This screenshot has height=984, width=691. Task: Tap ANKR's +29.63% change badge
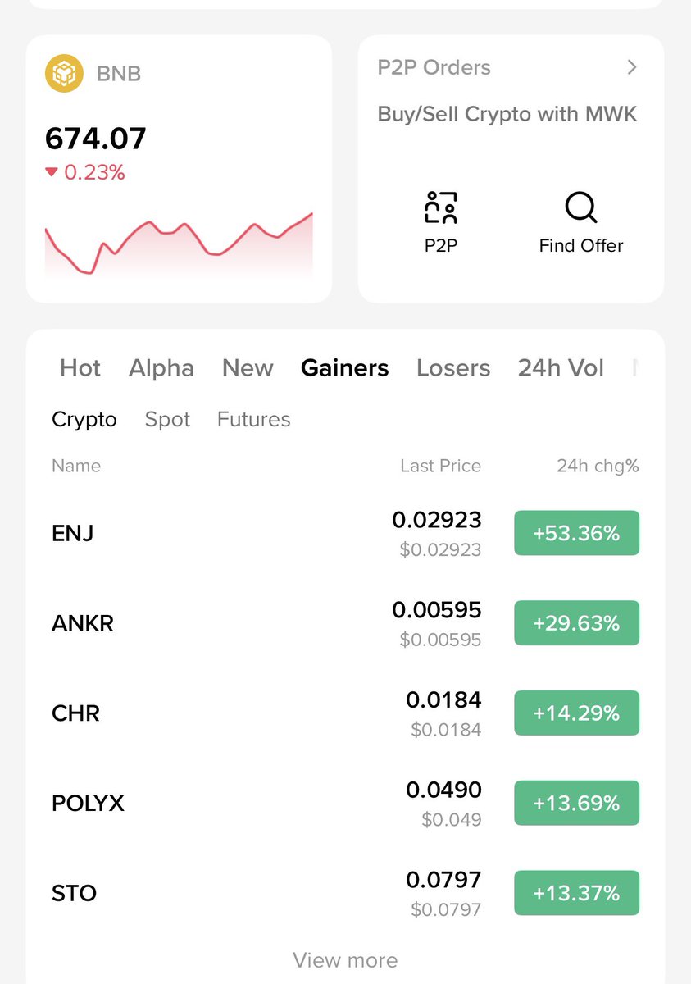click(576, 623)
